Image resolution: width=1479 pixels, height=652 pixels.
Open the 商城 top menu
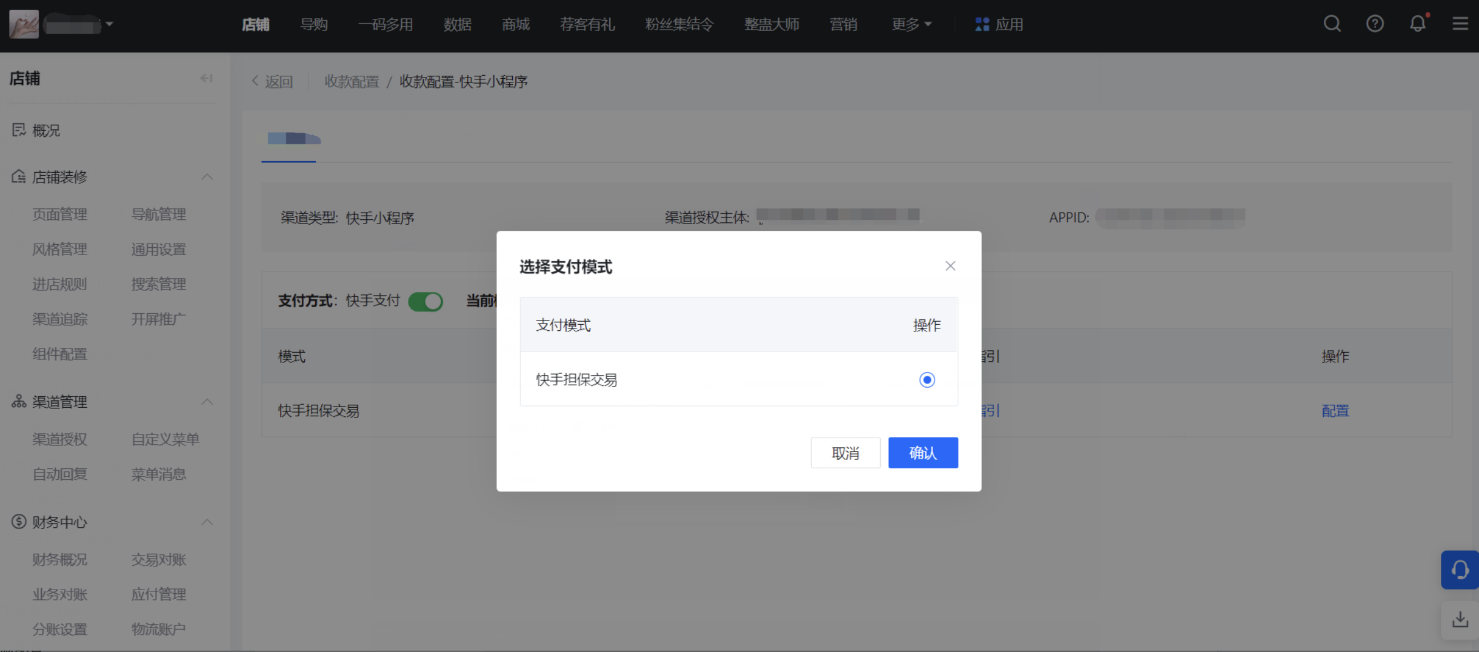click(x=516, y=24)
